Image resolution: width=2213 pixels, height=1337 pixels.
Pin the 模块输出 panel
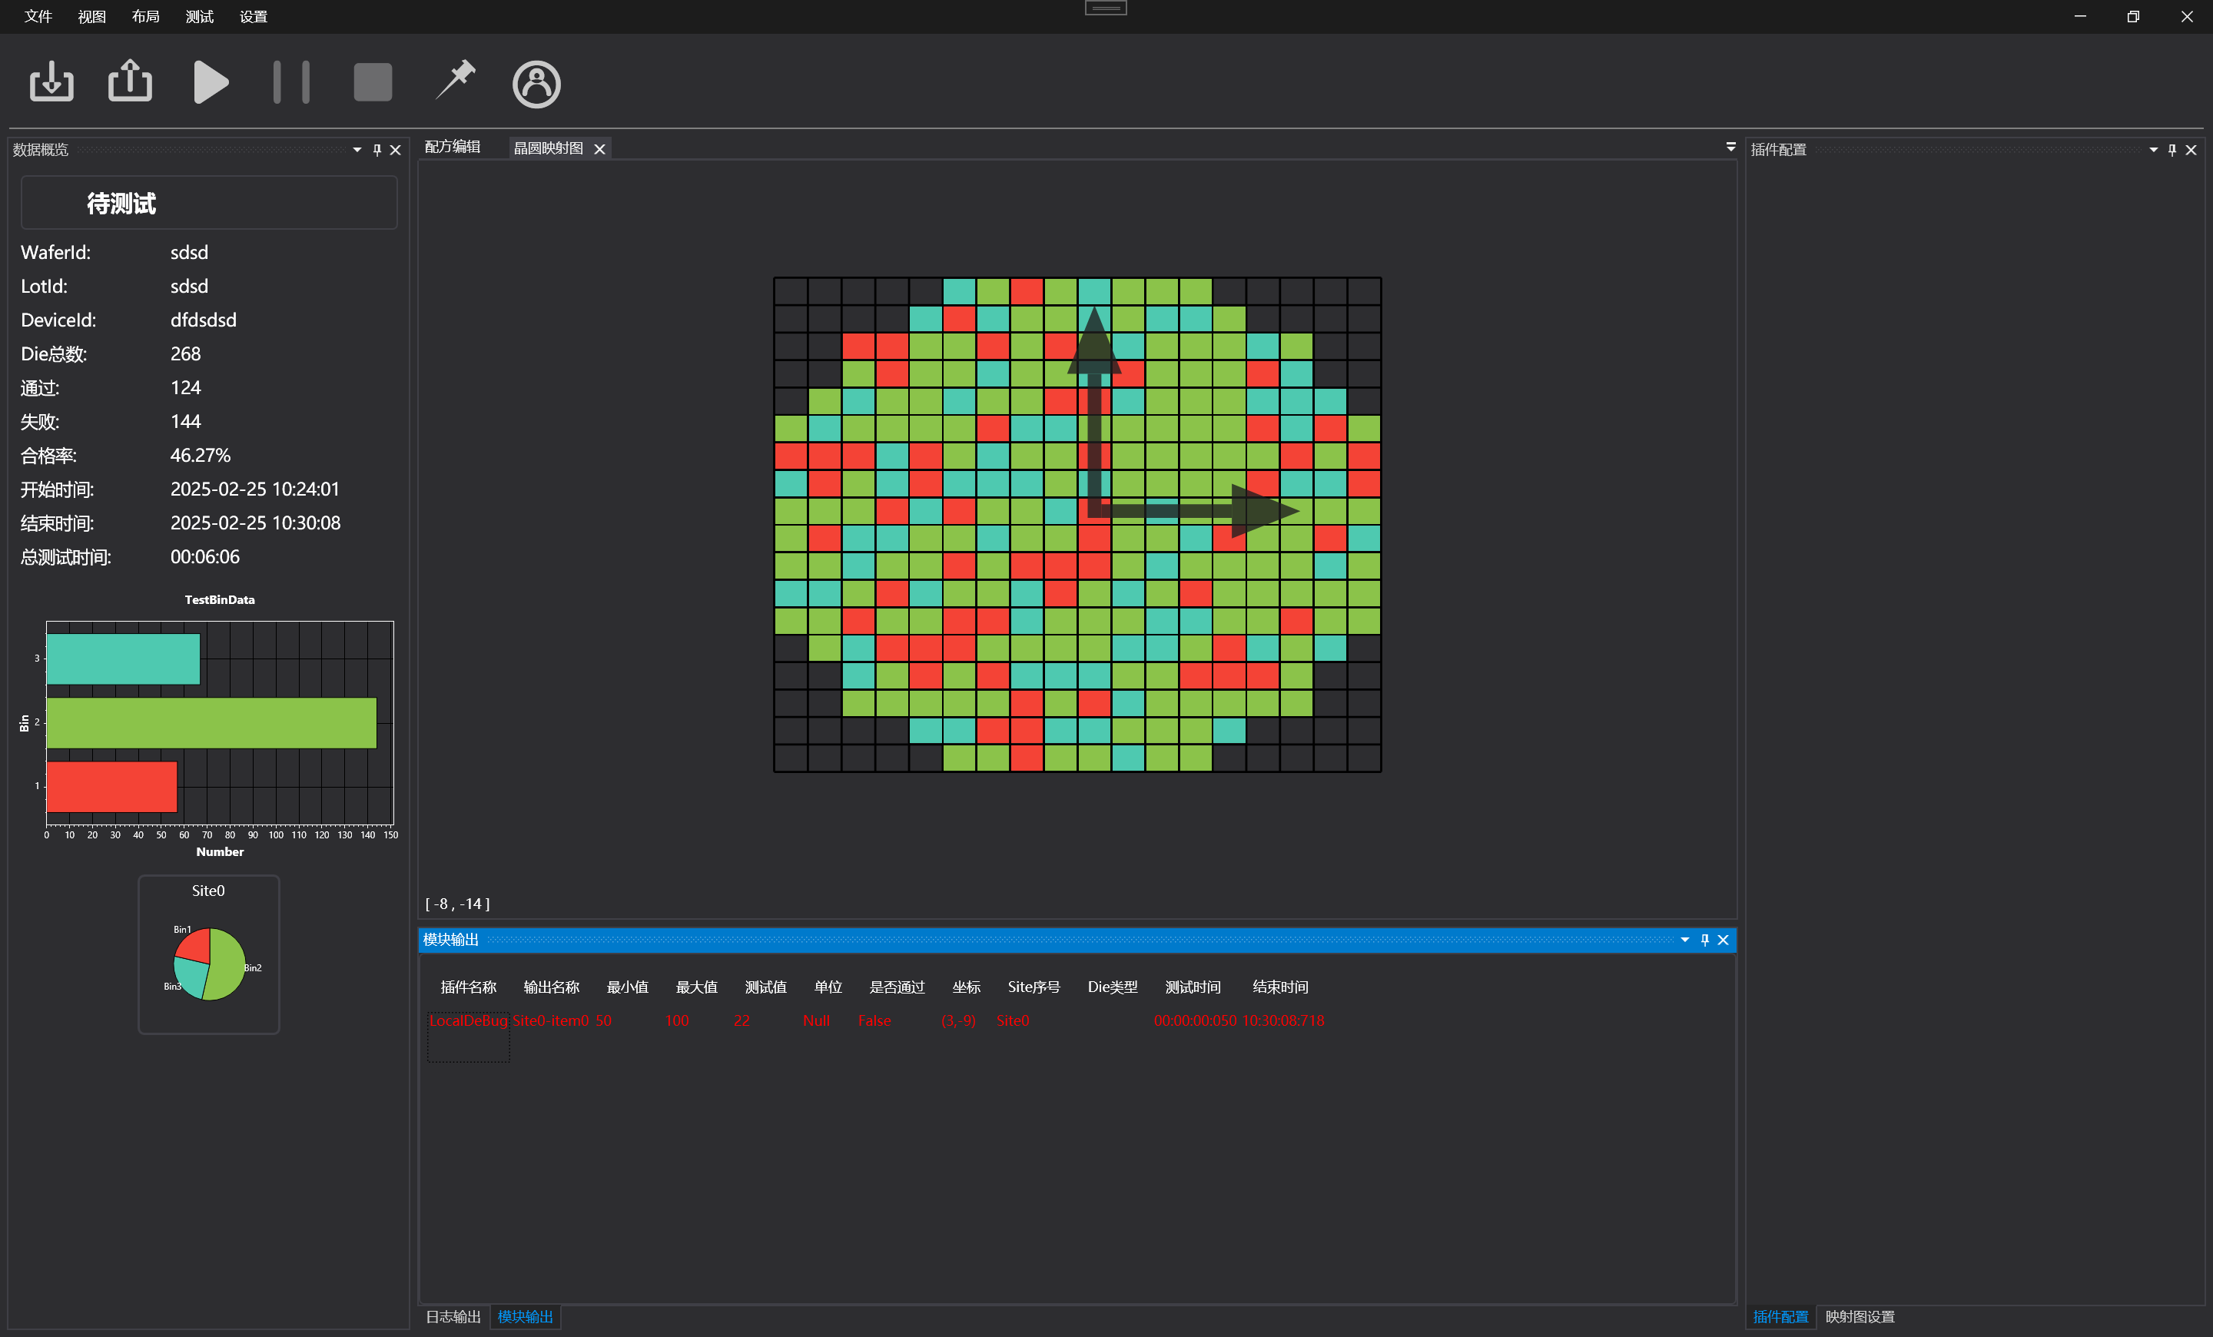coord(1704,940)
